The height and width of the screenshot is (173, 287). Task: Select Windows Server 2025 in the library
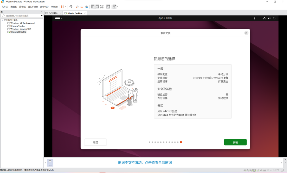coord(21,29)
